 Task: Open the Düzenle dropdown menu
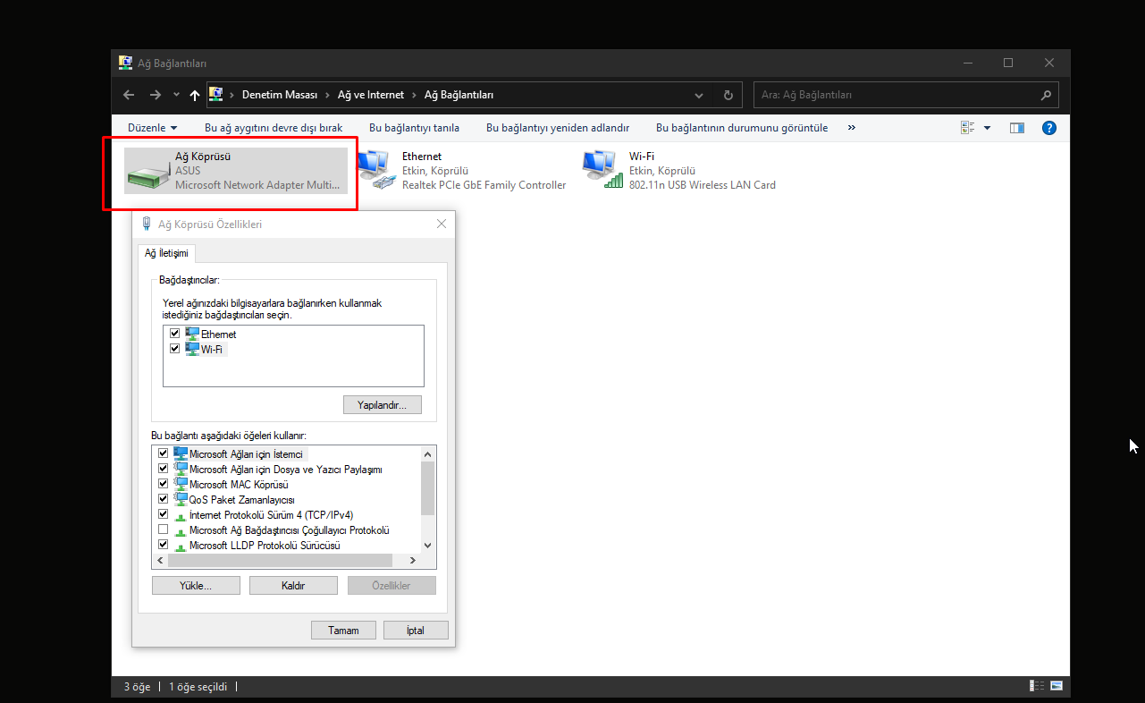(x=152, y=128)
